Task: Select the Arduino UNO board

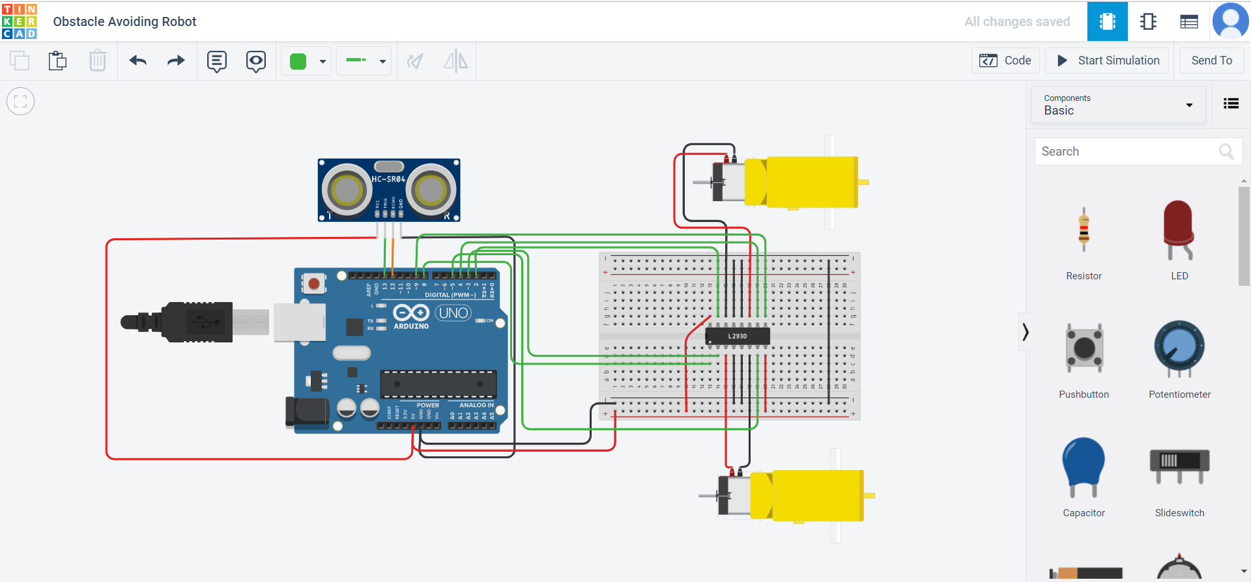Action: pyautogui.click(x=400, y=350)
